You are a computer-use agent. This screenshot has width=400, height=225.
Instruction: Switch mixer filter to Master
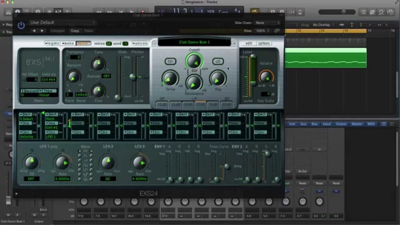click(x=357, y=124)
